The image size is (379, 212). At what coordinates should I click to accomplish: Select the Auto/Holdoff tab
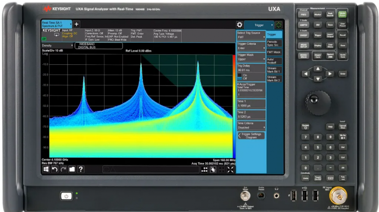click(274, 61)
